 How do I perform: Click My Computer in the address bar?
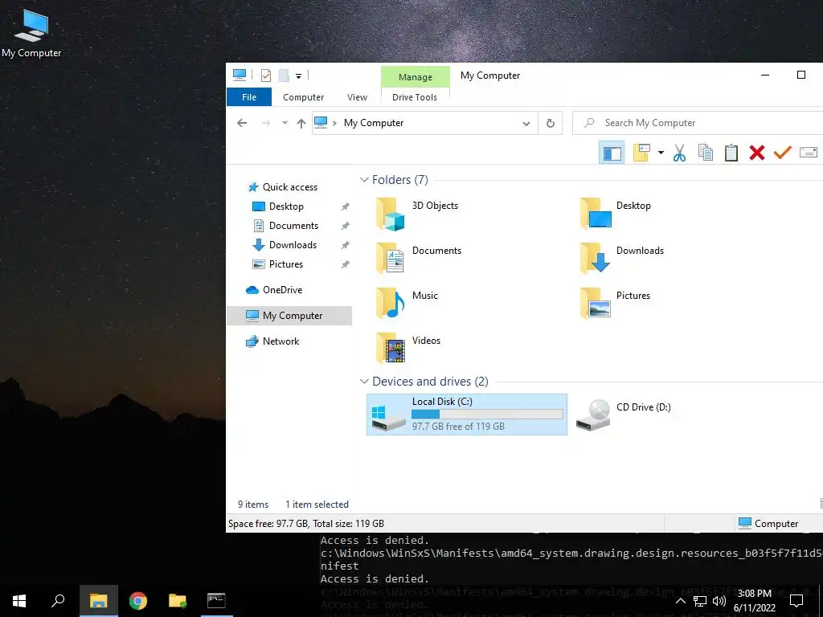click(374, 123)
